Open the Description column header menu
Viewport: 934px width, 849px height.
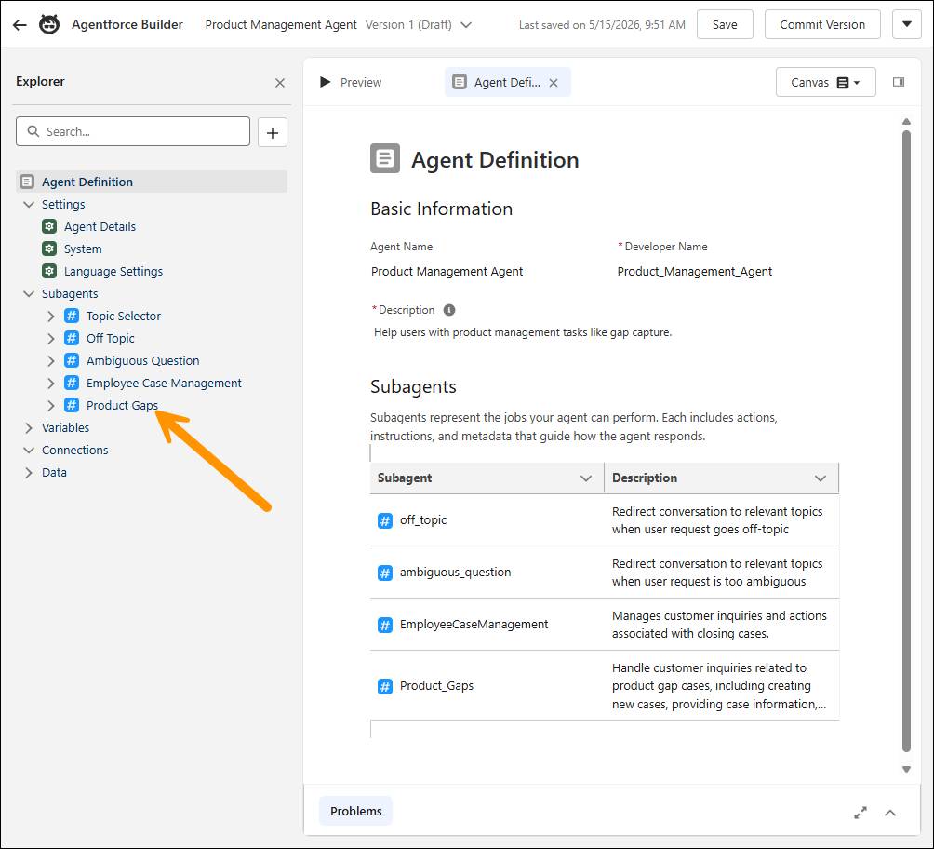[x=821, y=478]
